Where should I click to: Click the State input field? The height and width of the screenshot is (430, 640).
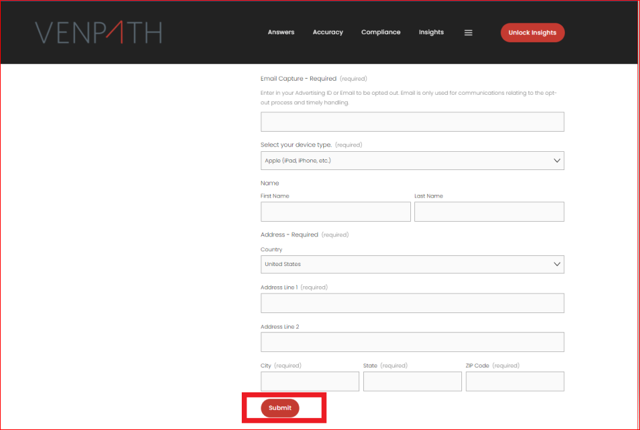[x=412, y=382]
